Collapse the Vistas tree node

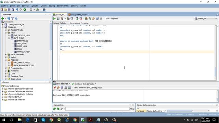tap(6, 33)
